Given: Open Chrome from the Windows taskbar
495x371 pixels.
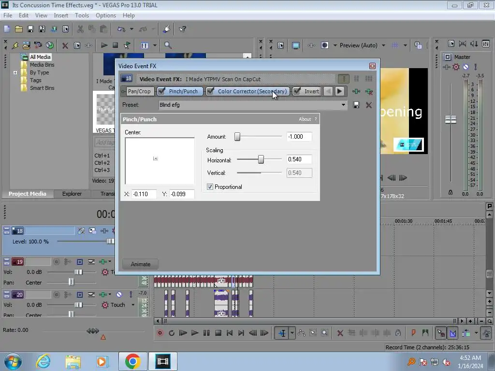Looking at the screenshot, I should coord(132,361).
